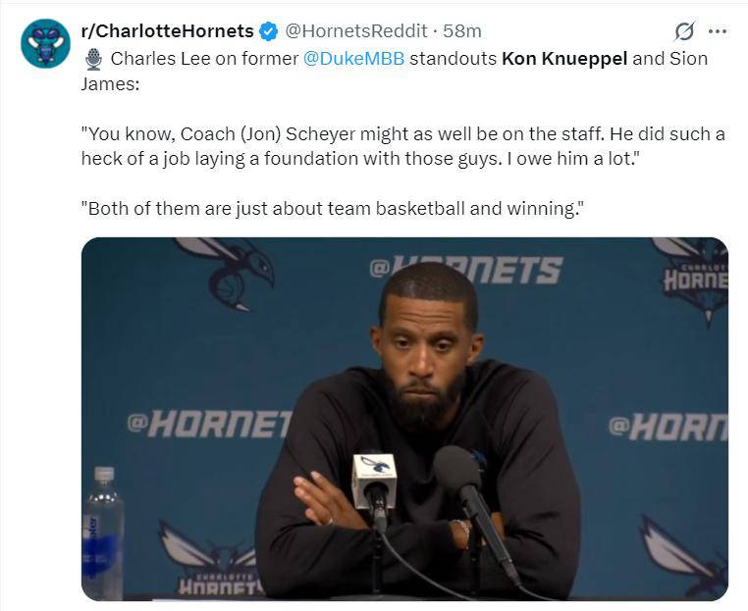The image size is (748, 611).
Task: Click the blue verified badge
Action: coord(268,31)
